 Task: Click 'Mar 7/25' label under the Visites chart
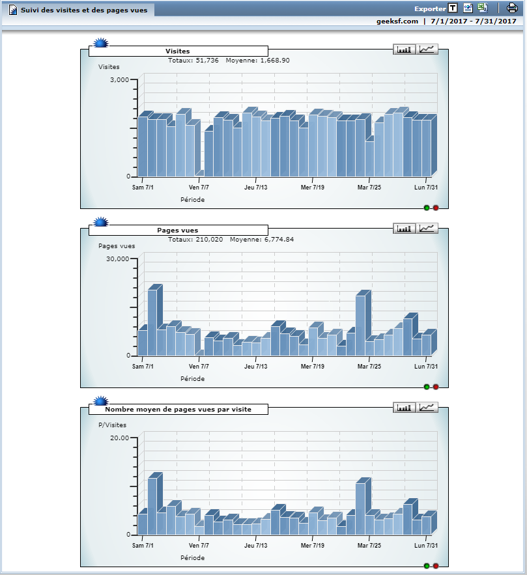pos(369,188)
